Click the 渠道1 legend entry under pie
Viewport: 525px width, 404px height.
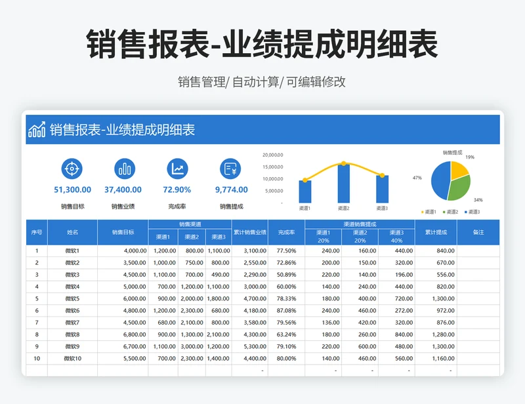[x=429, y=212]
